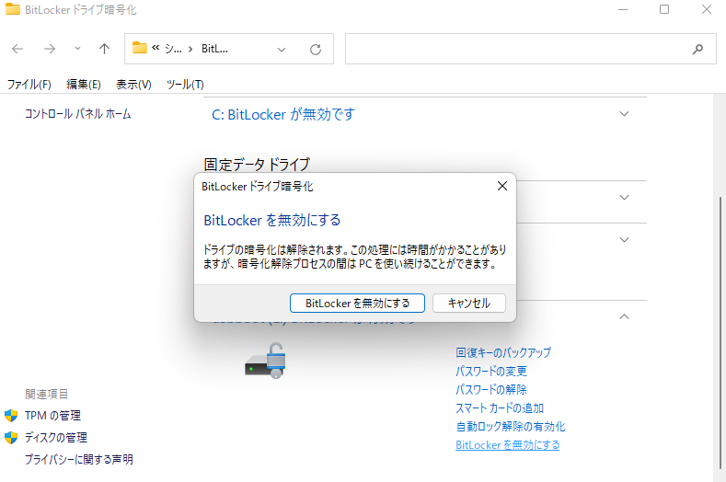
Task: Minimize the BitLocker window
Action: [x=623, y=9]
